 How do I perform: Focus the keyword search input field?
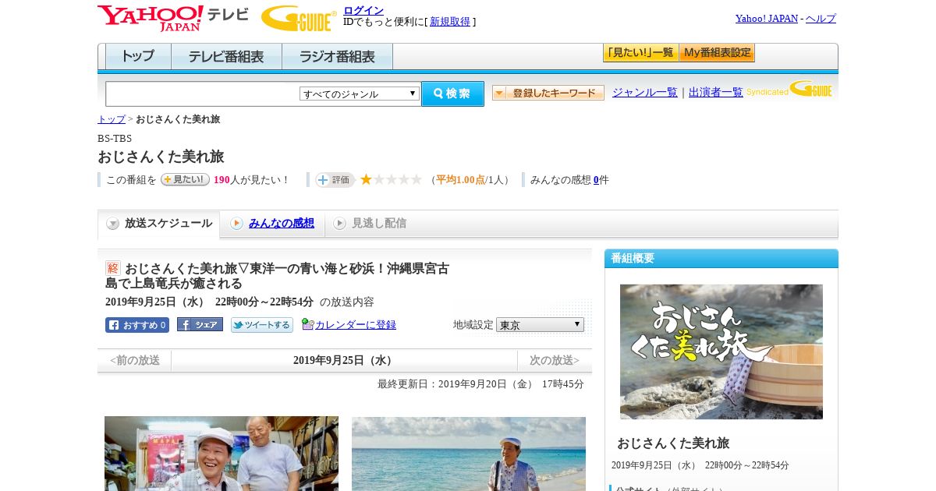(203, 94)
